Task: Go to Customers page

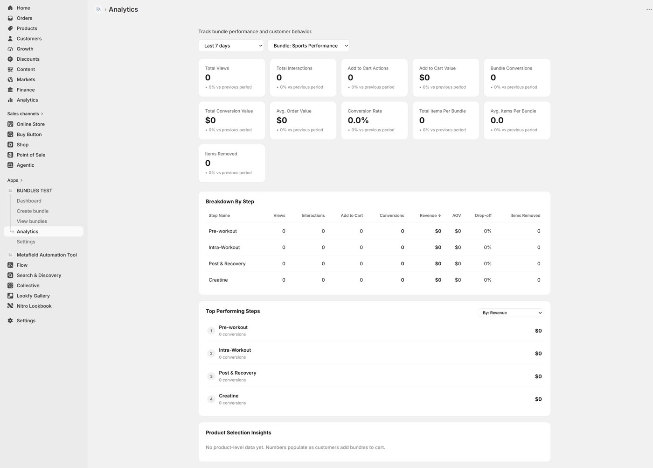Action: click(29, 39)
